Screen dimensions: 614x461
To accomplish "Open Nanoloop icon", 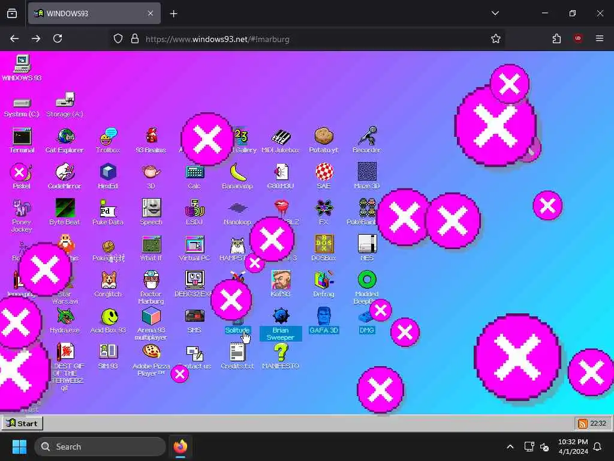I will point(237,208).
